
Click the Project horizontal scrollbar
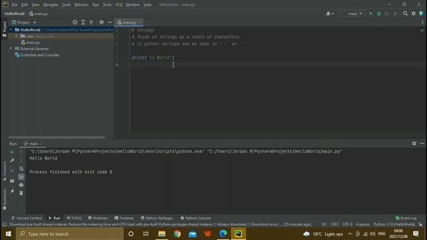tap(56, 137)
